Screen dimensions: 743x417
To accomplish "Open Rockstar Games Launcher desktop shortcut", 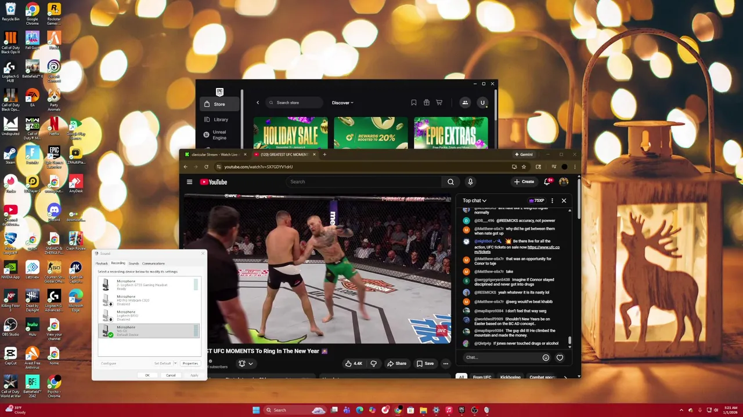I will coord(53,14).
